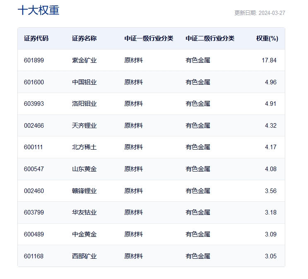Click weight value 4.08
The image size is (308, 279).
pos(271,169)
